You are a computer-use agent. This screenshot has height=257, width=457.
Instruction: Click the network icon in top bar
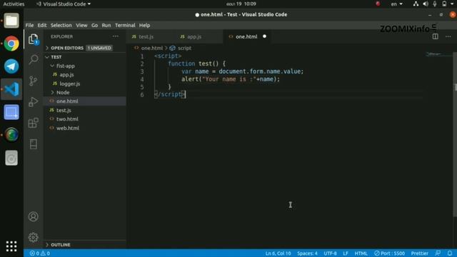tap(416, 4)
